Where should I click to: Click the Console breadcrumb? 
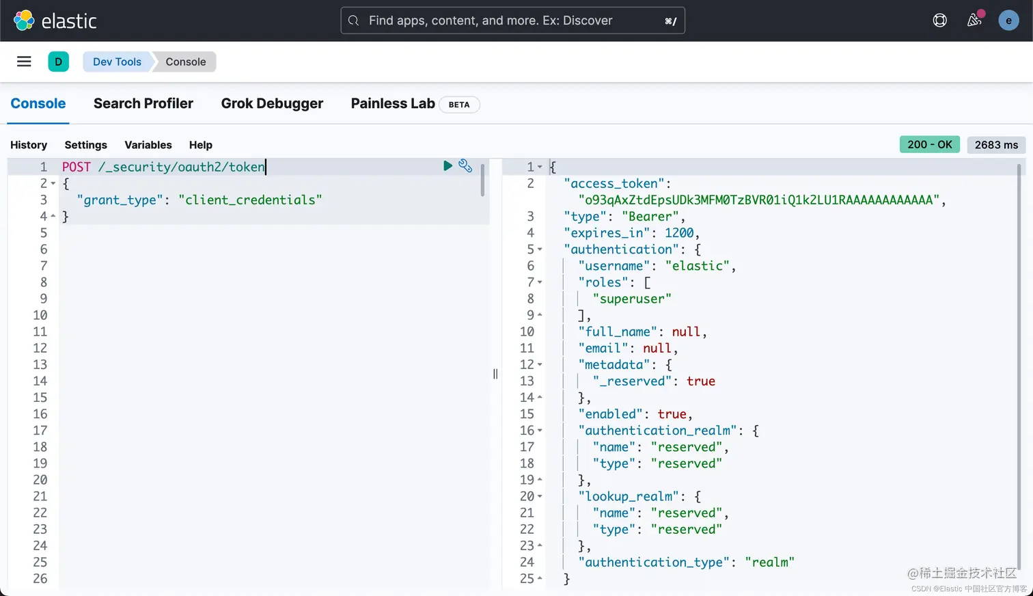point(185,62)
